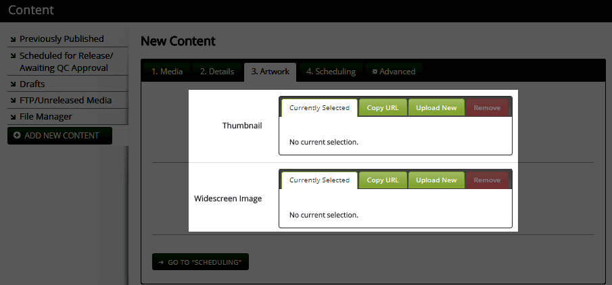This screenshot has height=285, width=612.
Task: Click Remove for Widescreen Image
Action: point(487,180)
